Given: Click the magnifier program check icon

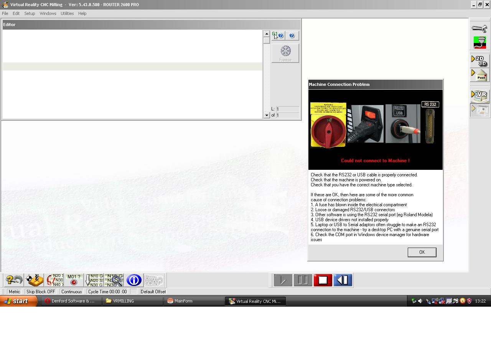Looking at the screenshot, I should (x=114, y=280).
